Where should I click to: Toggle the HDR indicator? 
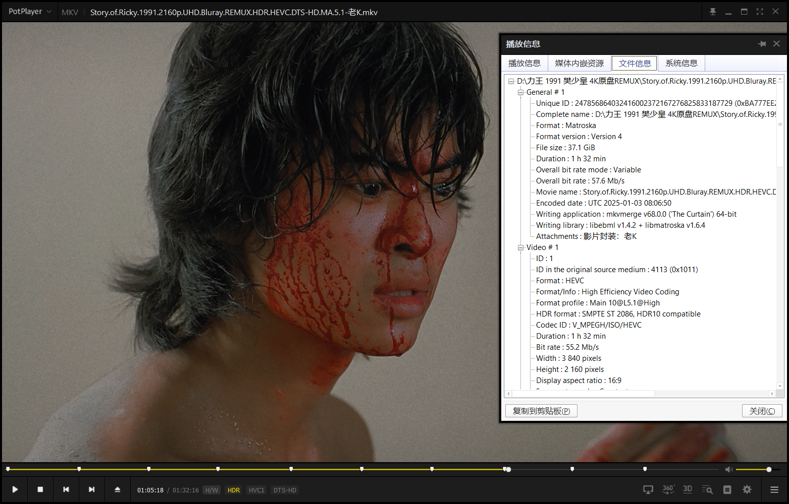234,490
